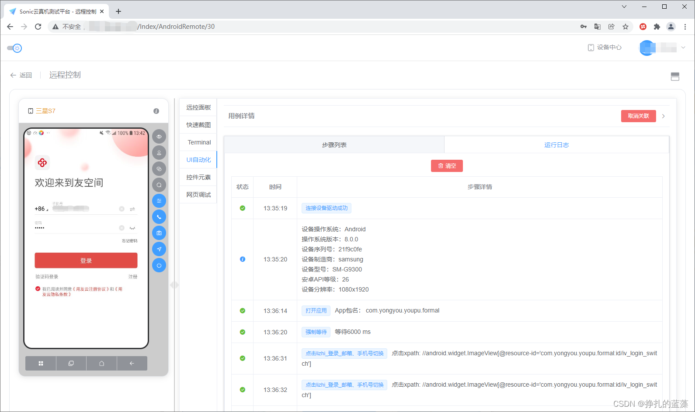The image size is (695, 412).
Task: Toggle the light/dark theme switch
Action: [x=14, y=48]
